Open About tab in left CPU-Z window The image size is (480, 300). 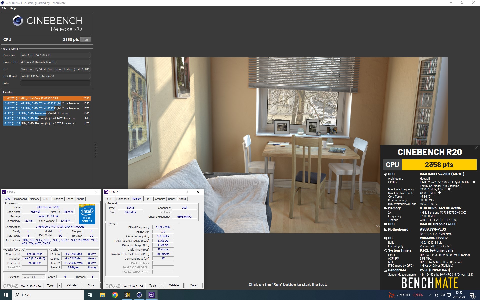[x=80, y=199]
